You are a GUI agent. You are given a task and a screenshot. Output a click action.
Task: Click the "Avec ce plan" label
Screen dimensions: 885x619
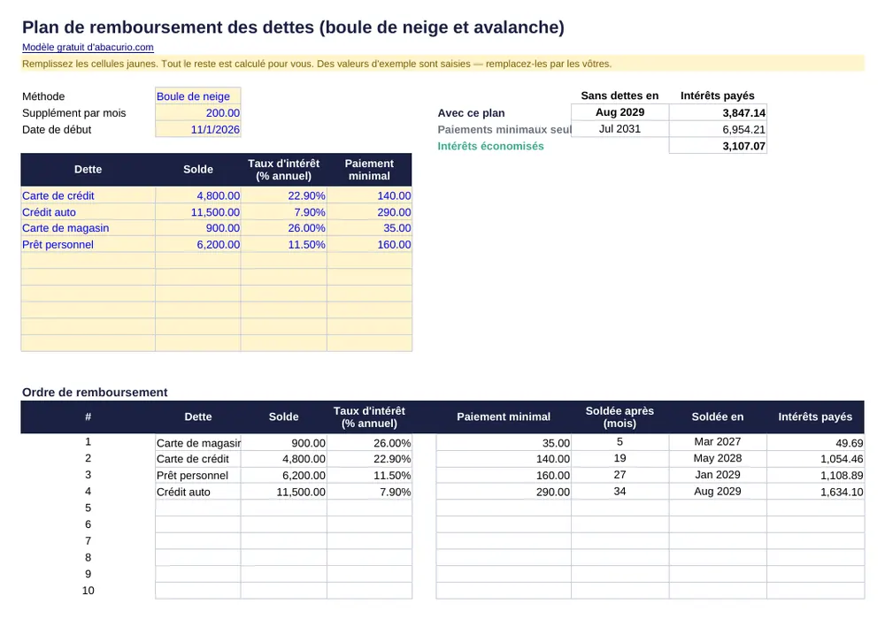(471, 113)
